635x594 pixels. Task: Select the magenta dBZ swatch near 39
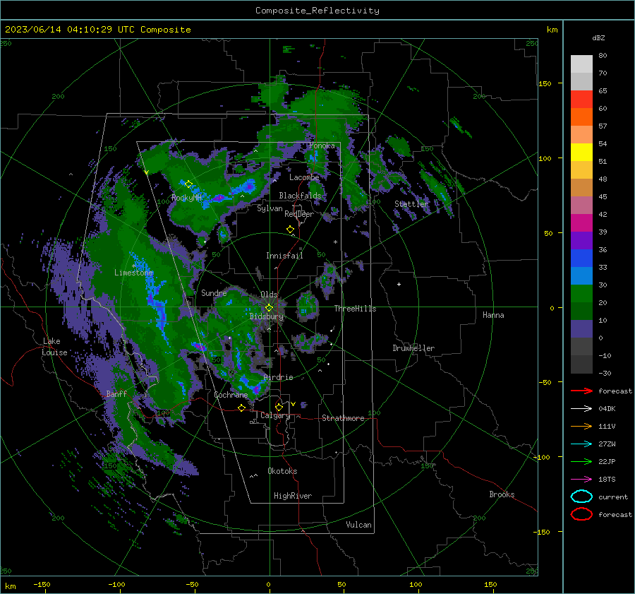click(x=581, y=222)
